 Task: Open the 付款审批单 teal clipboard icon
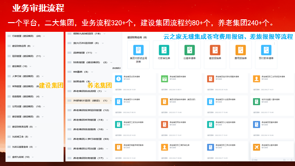click(x=164, y=50)
